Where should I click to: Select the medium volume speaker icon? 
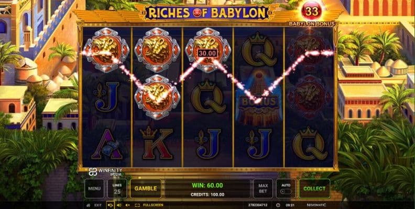[x=119, y=205]
